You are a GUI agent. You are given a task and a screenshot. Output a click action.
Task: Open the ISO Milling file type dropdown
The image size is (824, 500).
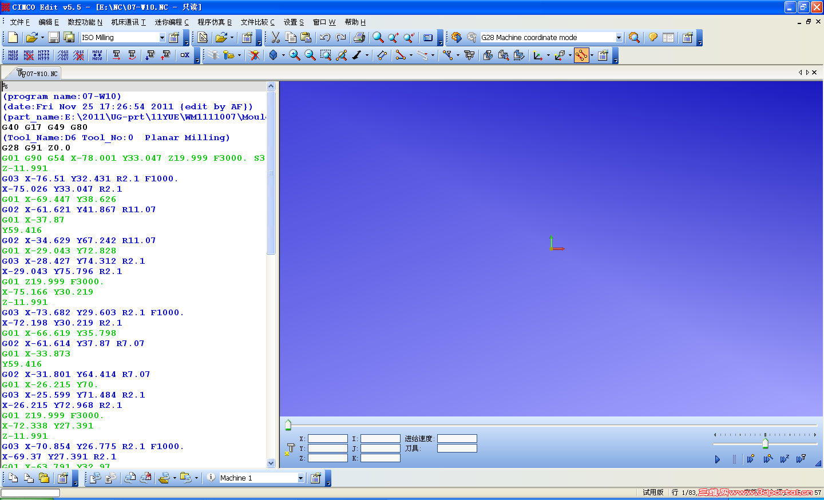click(x=163, y=38)
